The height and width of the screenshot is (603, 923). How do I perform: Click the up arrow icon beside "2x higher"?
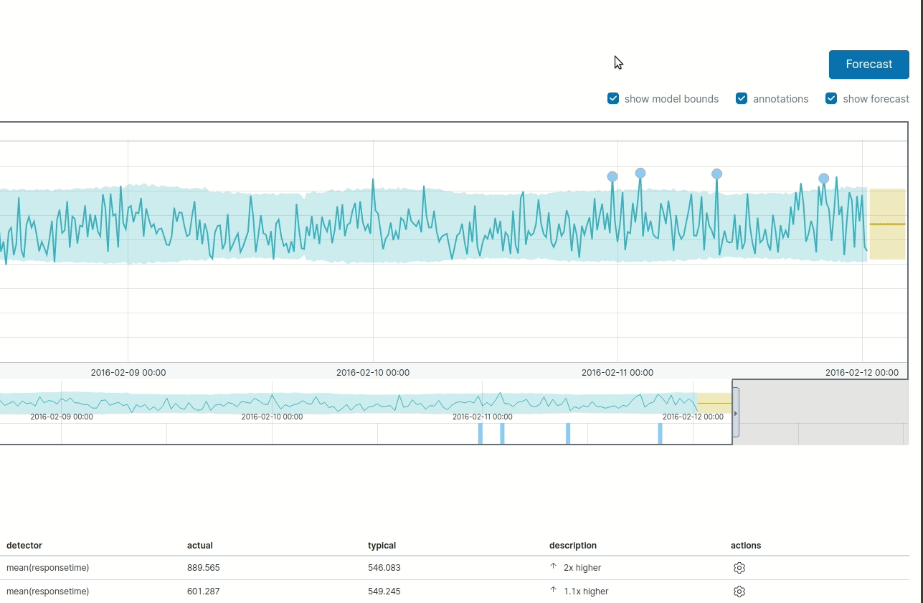552,566
